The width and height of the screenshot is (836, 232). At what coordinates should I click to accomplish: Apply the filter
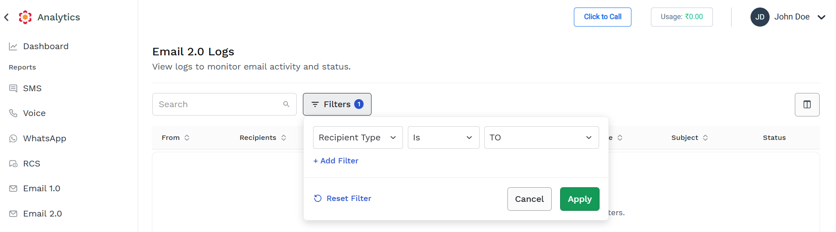[580, 199]
